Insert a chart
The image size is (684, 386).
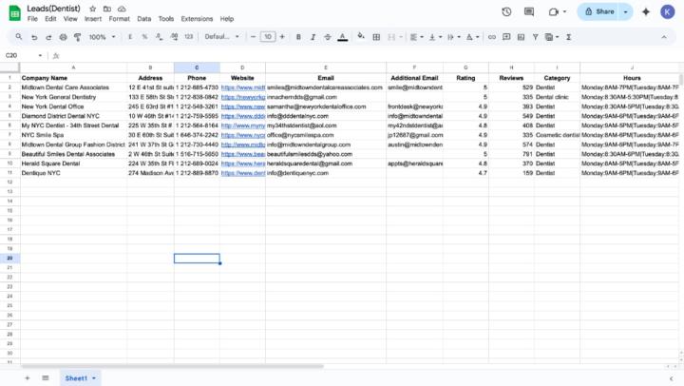pyautogui.click(x=521, y=37)
